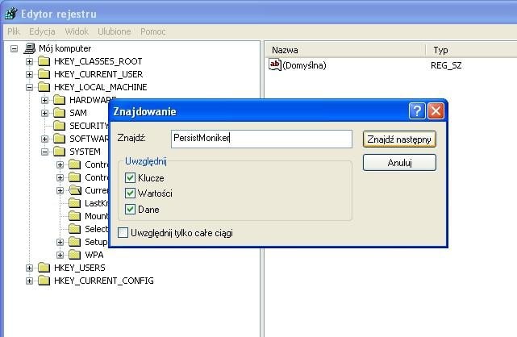The width and height of the screenshot is (517, 337).
Task: Click the Znajdź następny button
Action: point(399,139)
